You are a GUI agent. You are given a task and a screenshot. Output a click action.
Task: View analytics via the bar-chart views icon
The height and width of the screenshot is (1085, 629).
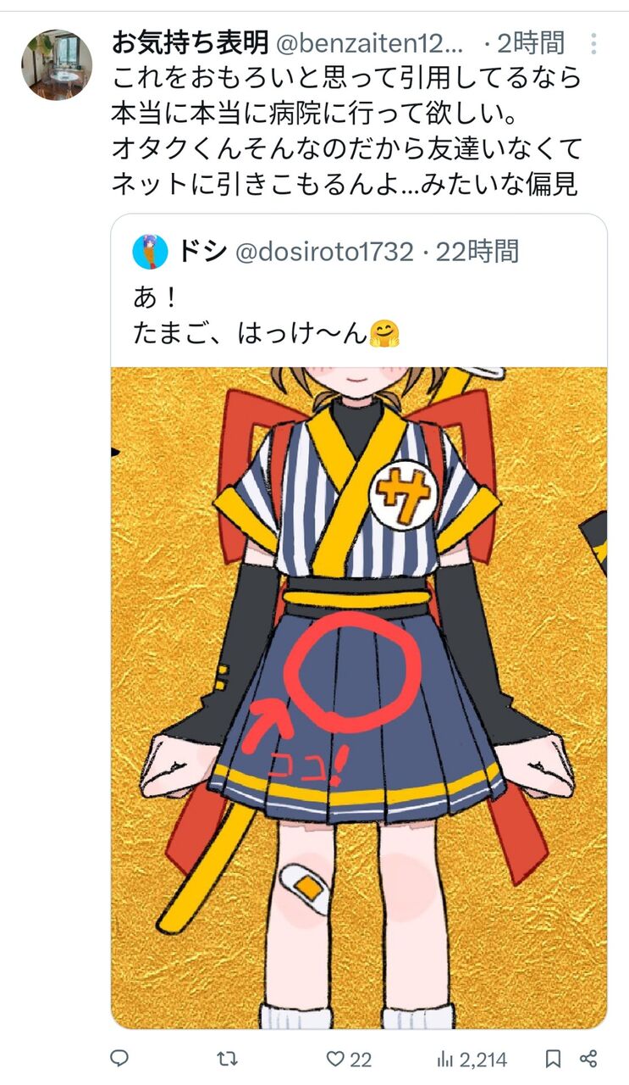pyautogui.click(x=445, y=1059)
